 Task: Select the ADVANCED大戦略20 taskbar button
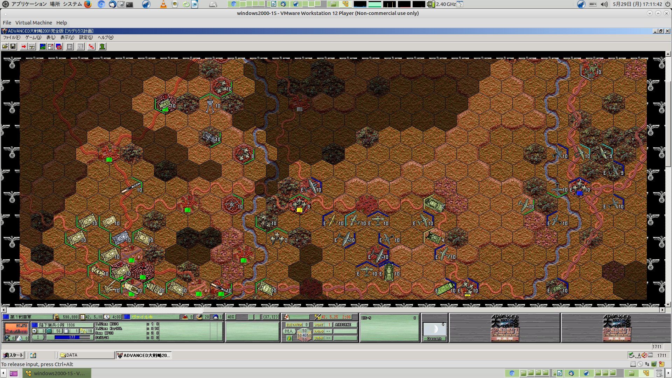(x=143, y=355)
